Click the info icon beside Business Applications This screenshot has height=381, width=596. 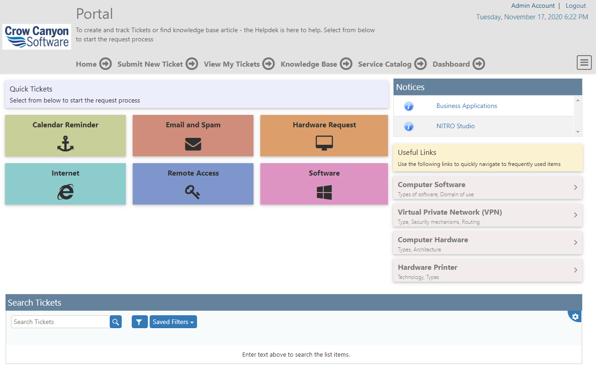(409, 106)
